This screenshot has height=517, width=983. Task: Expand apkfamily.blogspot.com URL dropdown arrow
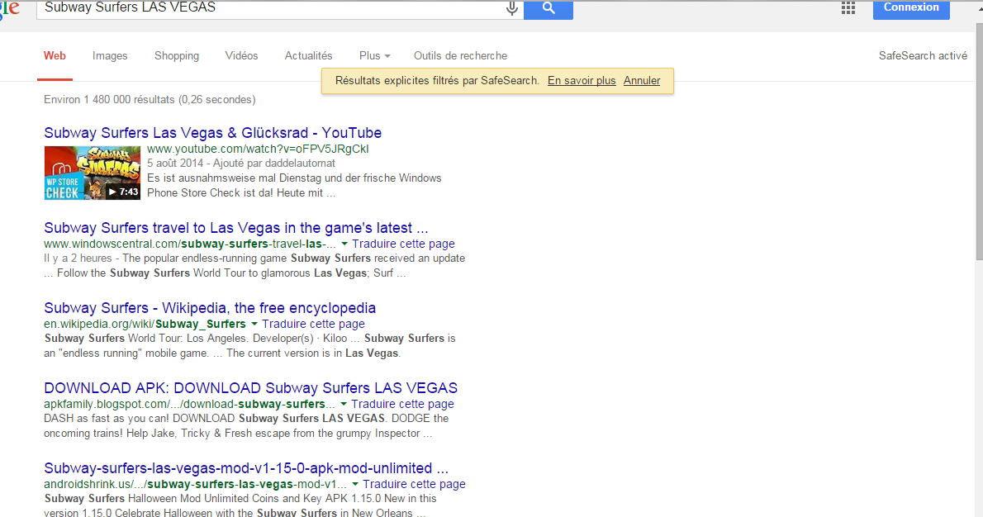click(x=344, y=404)
